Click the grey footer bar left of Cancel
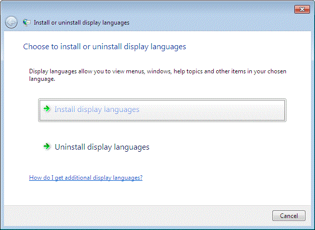This screenshot has width=315, height=230. click(136, 216)
